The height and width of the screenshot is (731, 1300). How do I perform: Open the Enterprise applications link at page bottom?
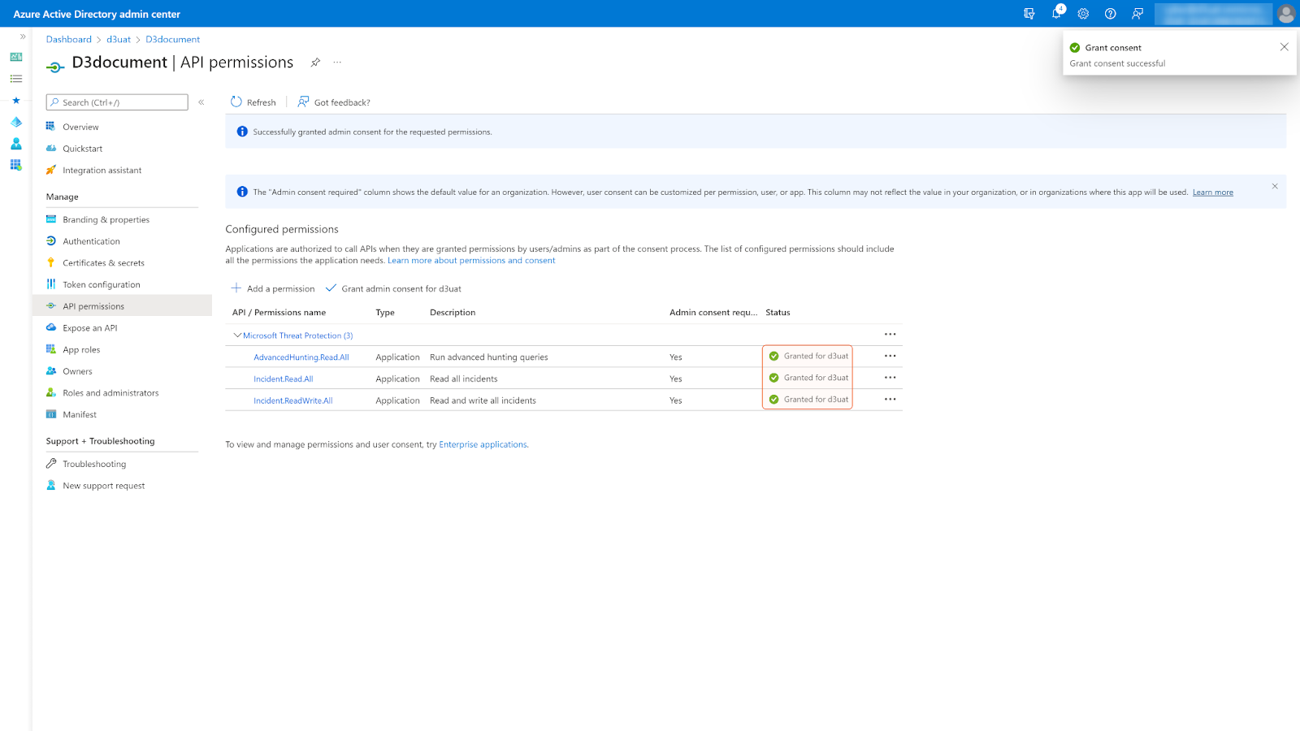click(483, 444)
